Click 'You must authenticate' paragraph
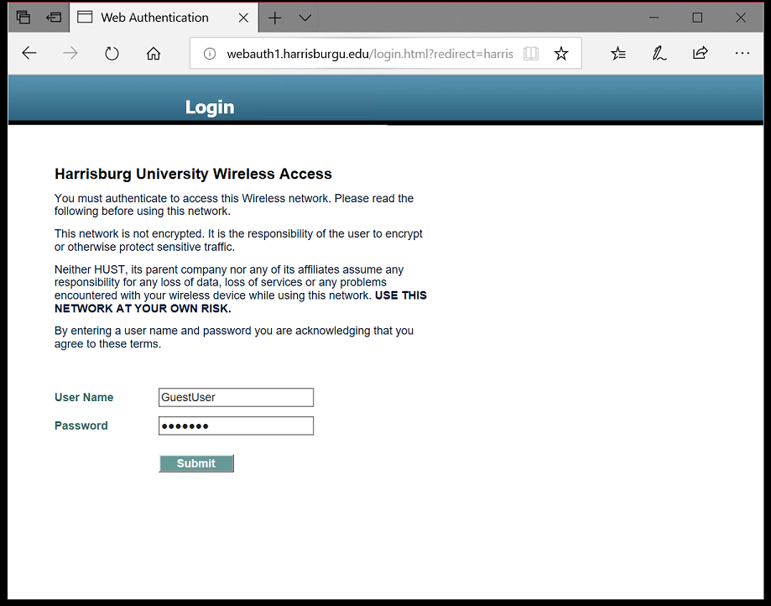 point(234,205)
